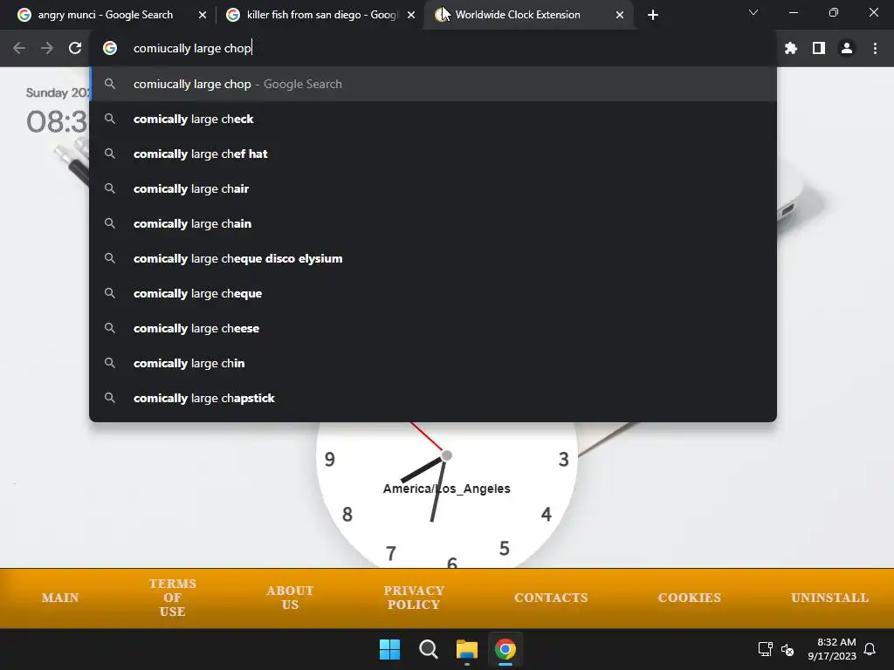Open the Chrome profile menu
Viewport: 894px width, 670px height.
(x=847, y=49)
